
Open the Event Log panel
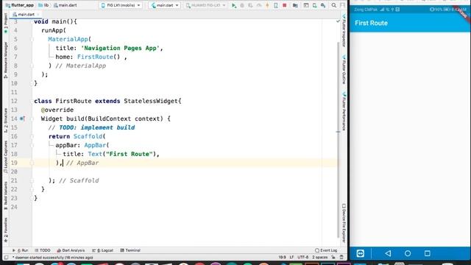pyautogui.click(x=326, y=250)
